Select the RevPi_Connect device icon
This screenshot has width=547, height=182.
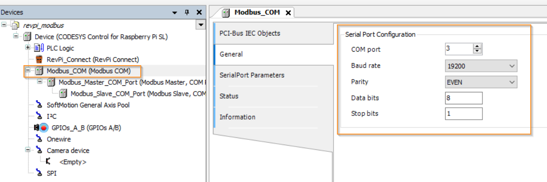click(39, 59)
